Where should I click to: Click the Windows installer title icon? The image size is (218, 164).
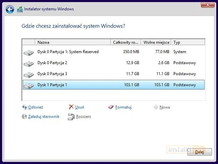[20, 10]
